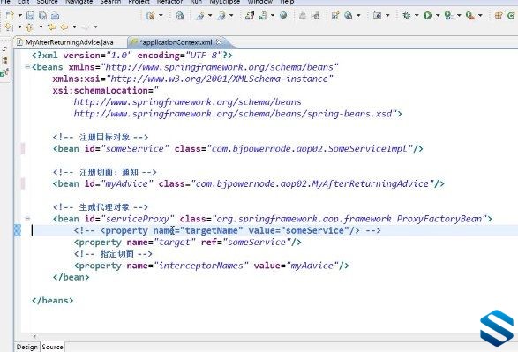Viewport: 518px width, 352px height.
Task: Switch to the MyAfterReturningAdvice.java tab
Action: pyautogui.click(x=70, y=42)
